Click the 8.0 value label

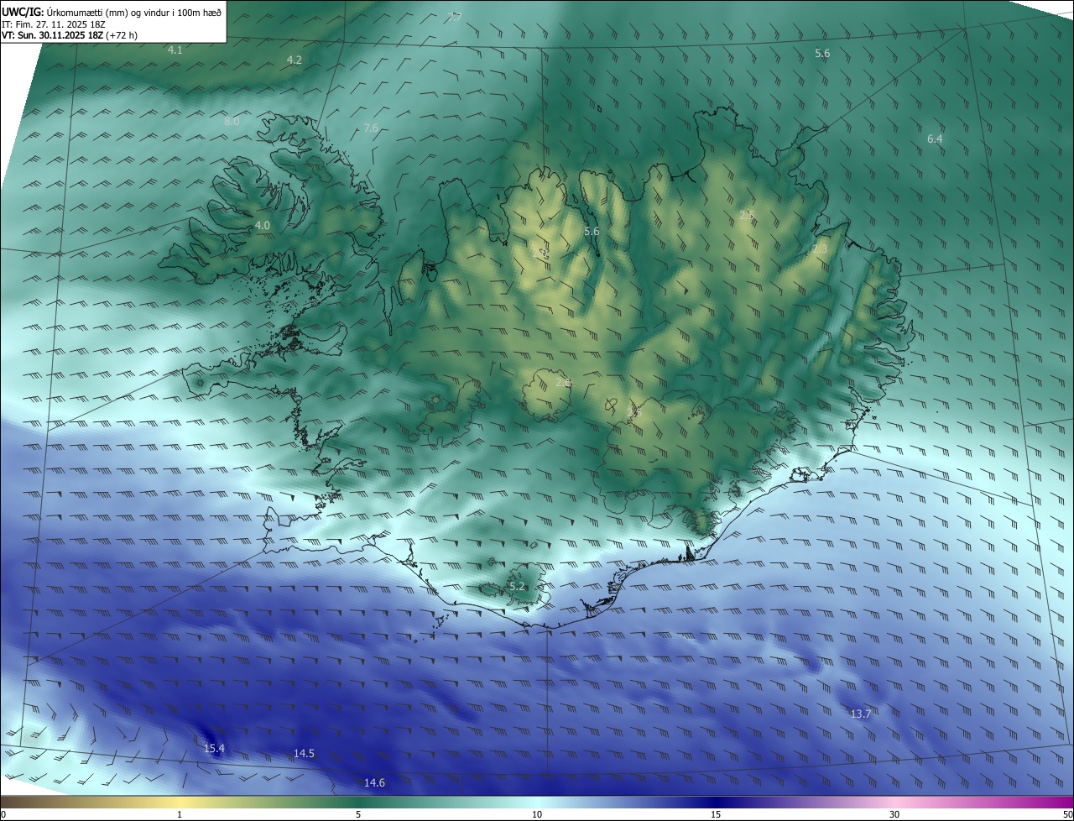coord(232,122)
